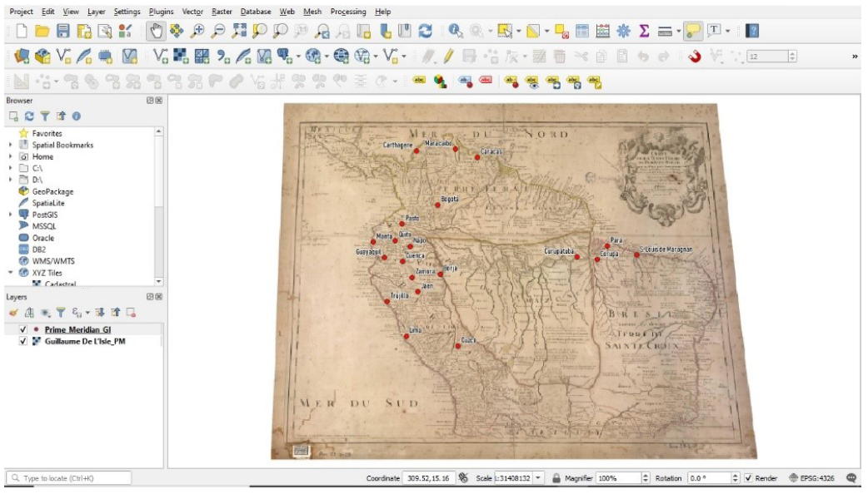Open Field Calculator abacus icon
868x494 pixels.
coord(603,31)
